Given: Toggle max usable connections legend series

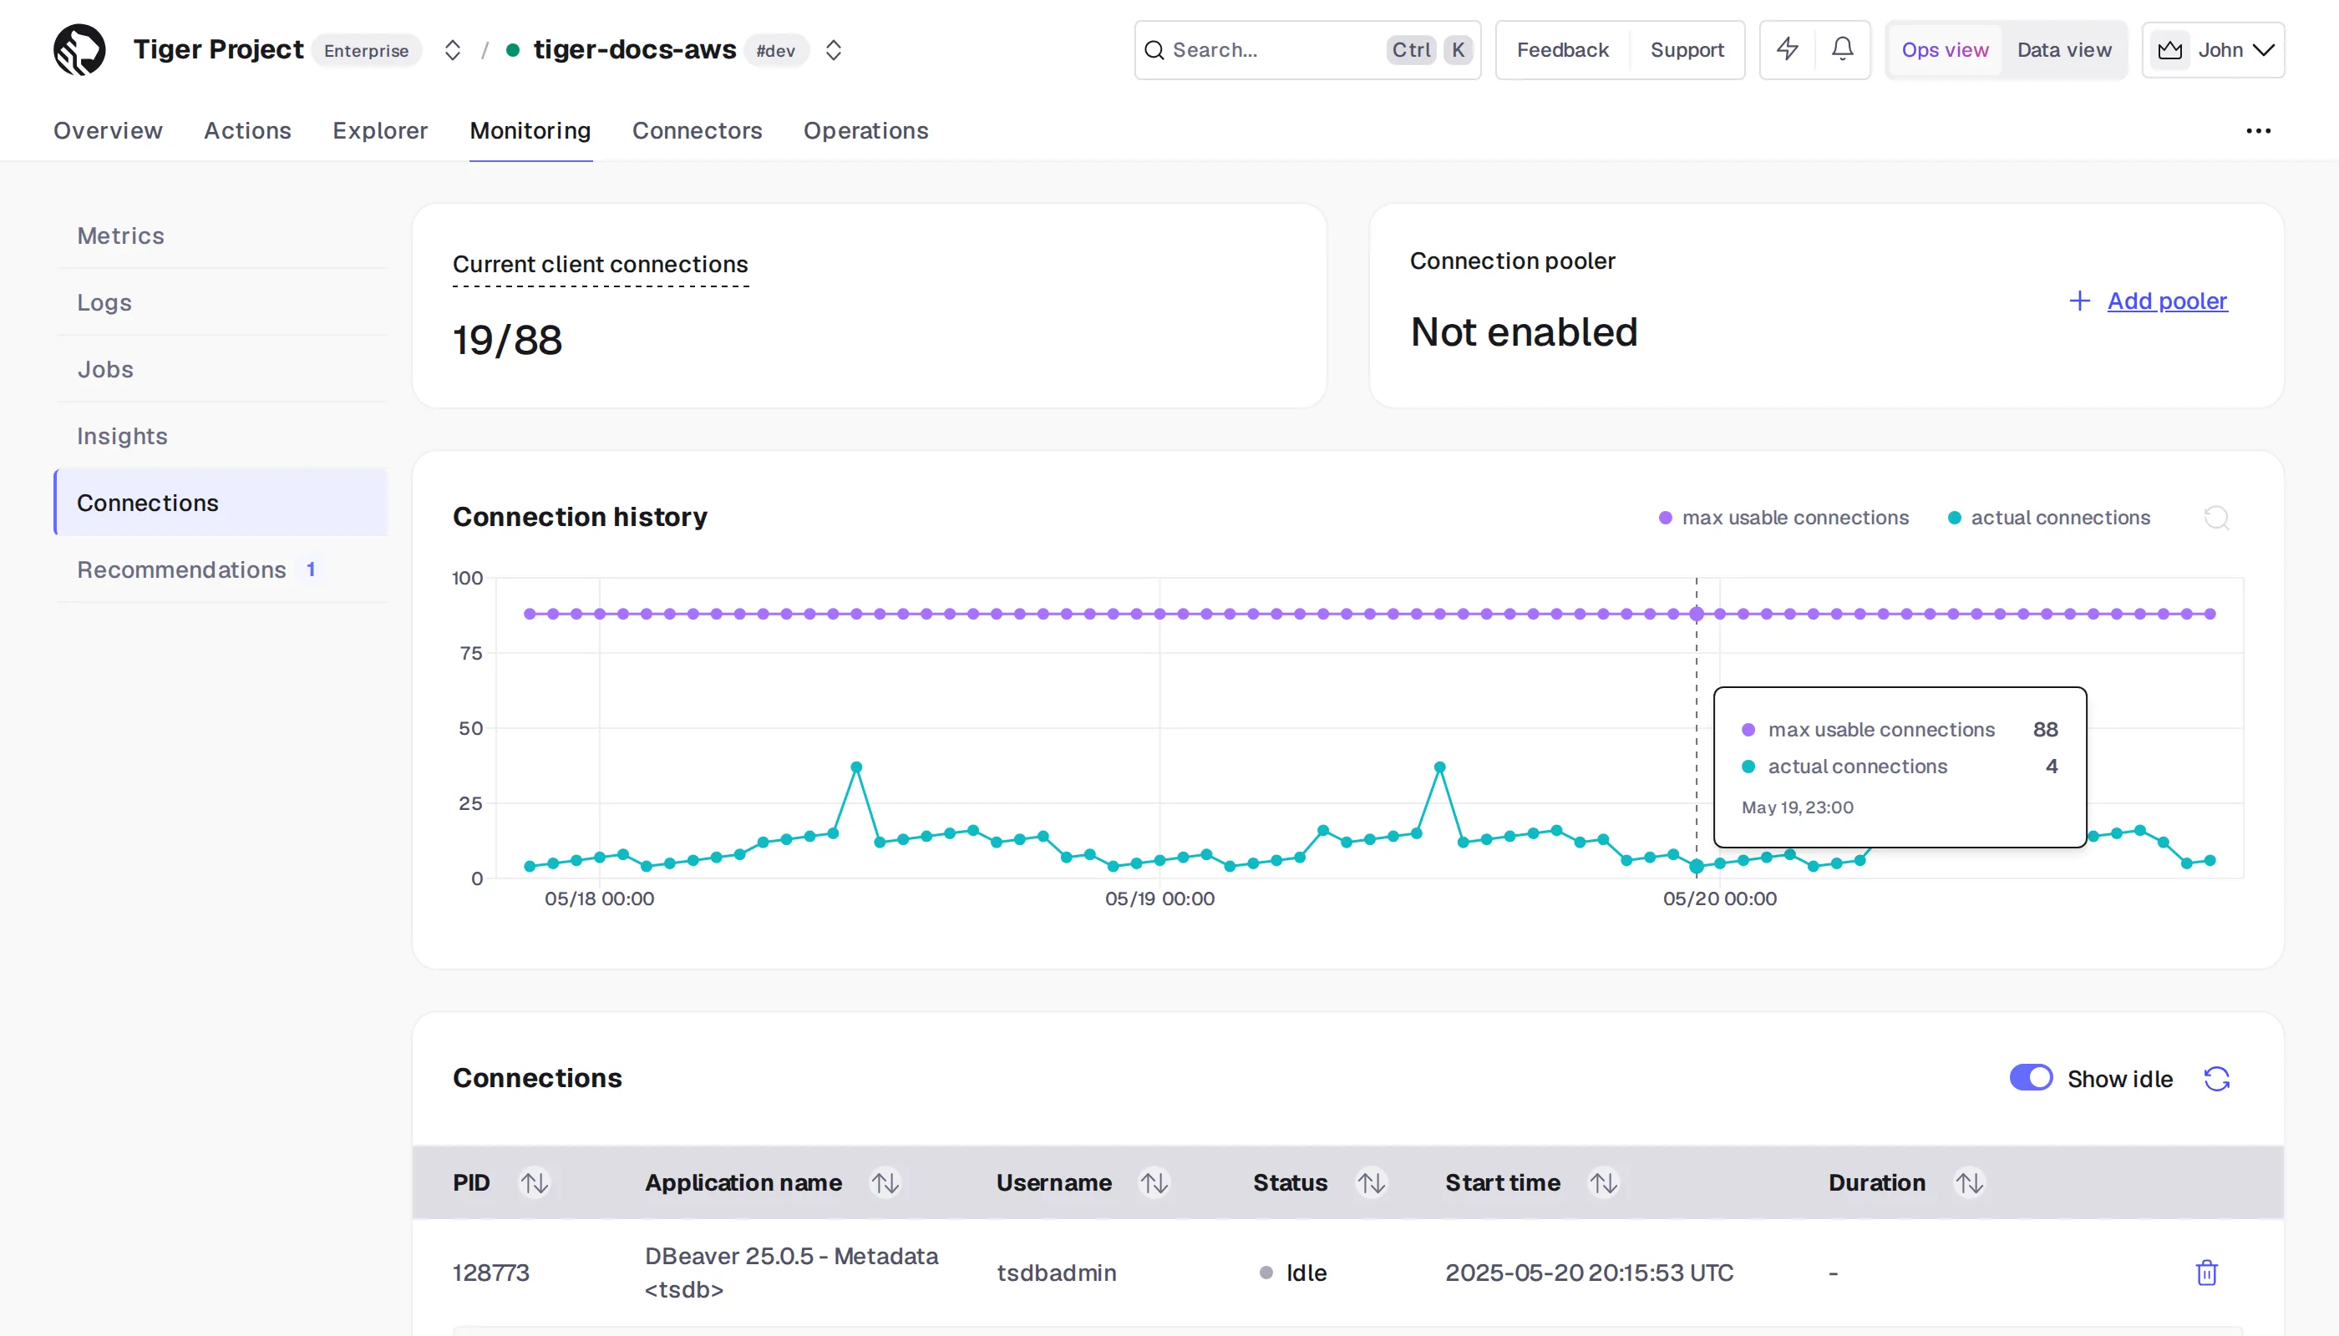Looking at the screenshot, I should click(x=1783, y=518).
